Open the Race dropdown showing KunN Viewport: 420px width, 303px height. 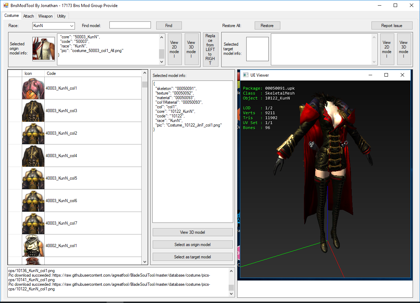[53, 26]
